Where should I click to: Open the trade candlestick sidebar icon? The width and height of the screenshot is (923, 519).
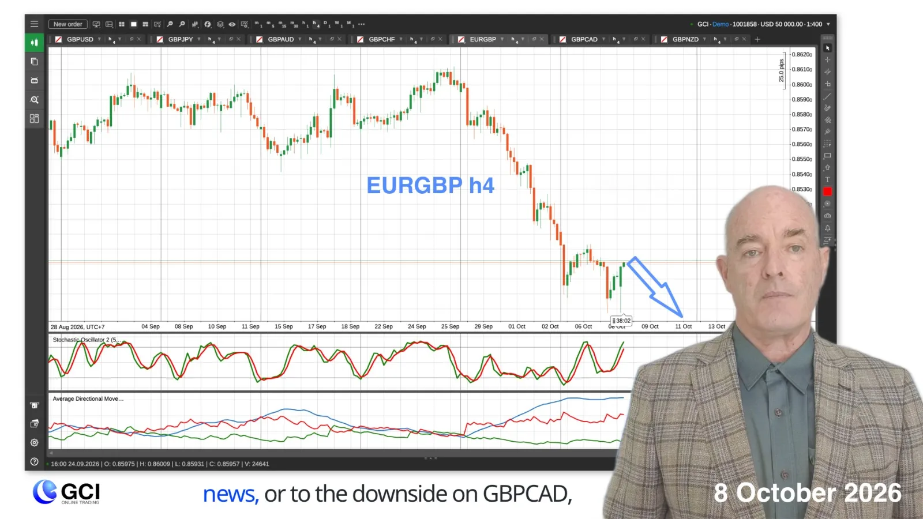pyautogui.click(x=34, y=43)
